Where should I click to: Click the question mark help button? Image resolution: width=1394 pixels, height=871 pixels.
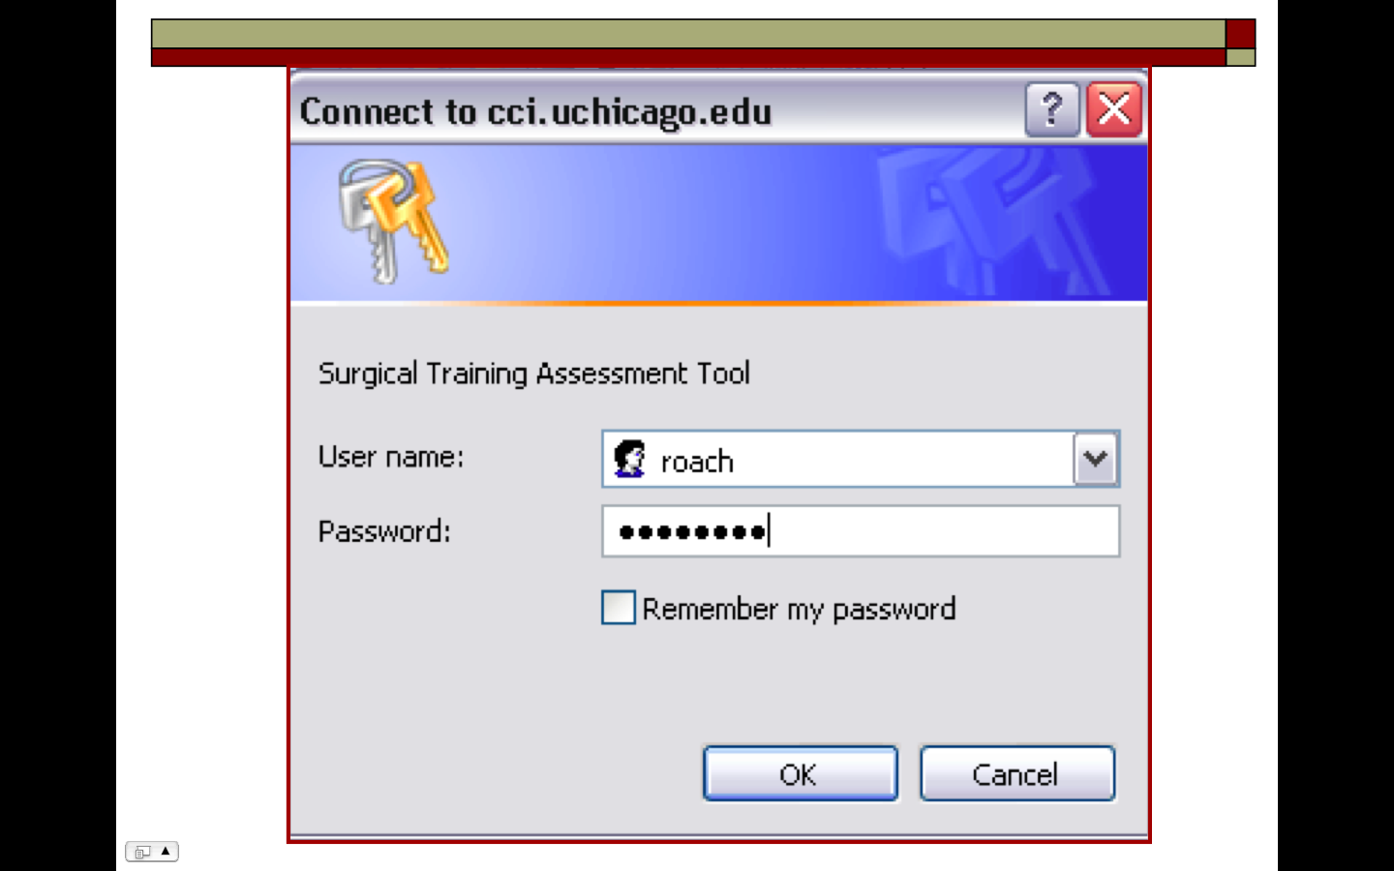click(x=1051, y=109)
